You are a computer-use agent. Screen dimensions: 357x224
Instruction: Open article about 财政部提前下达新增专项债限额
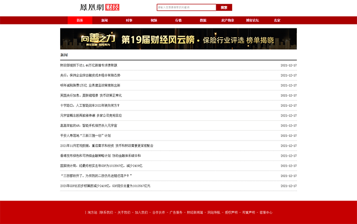point(89,65)
